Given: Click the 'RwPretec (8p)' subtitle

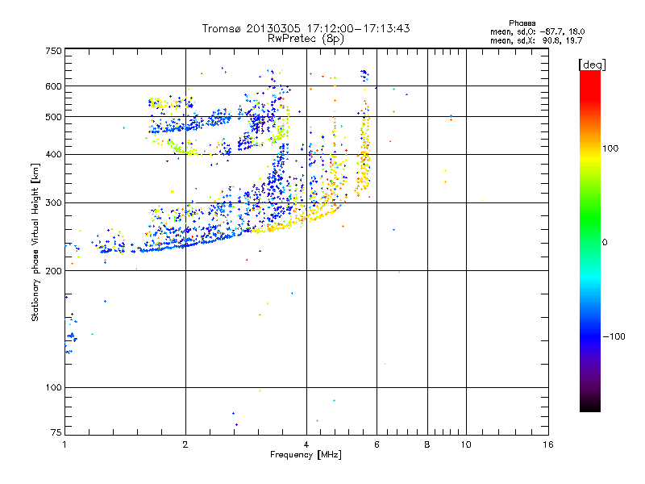Looking at the screenshot, I should point(306,39).
